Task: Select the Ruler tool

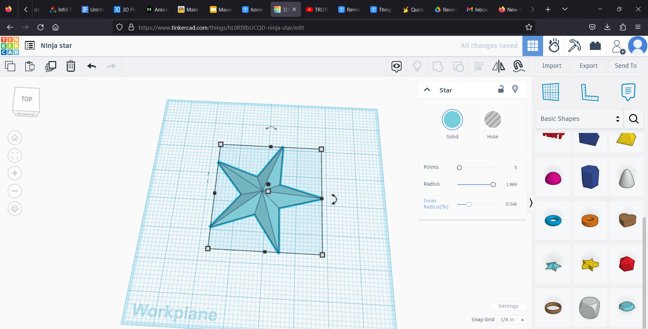Action: (x=590, y=92)
